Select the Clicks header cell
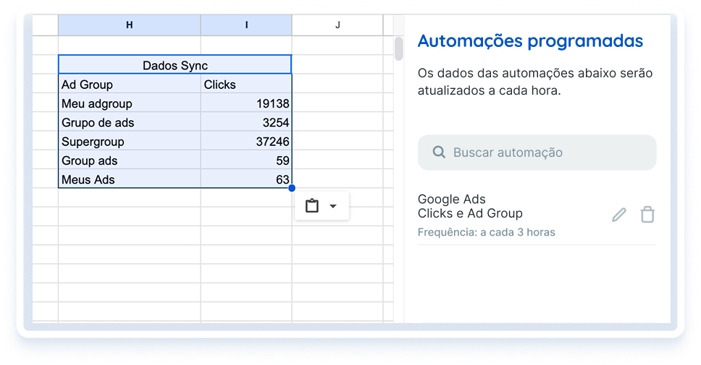The height and width of the screenshot is (365, 701). click(246, 85)
